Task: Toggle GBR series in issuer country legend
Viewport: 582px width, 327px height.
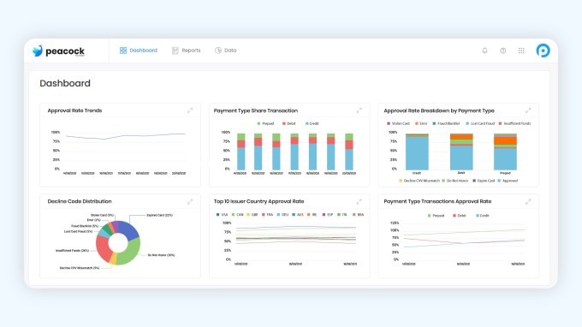Action: 252,215
